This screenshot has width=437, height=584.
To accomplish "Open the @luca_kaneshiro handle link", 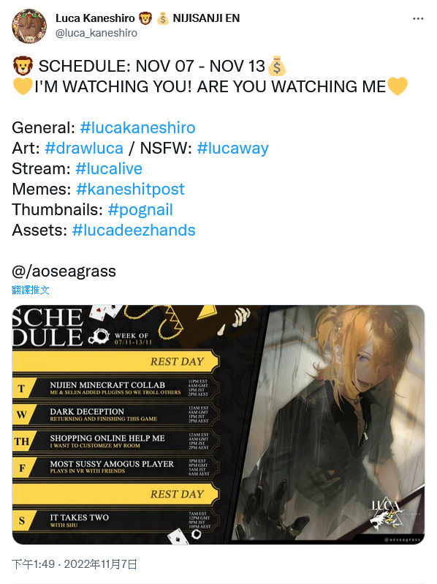I will point(96,33).
